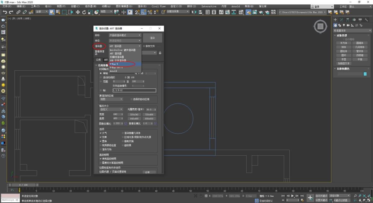Click the 长方体 (Box) primitive button
Screen dimensions: 373x203
click(344, 43)
